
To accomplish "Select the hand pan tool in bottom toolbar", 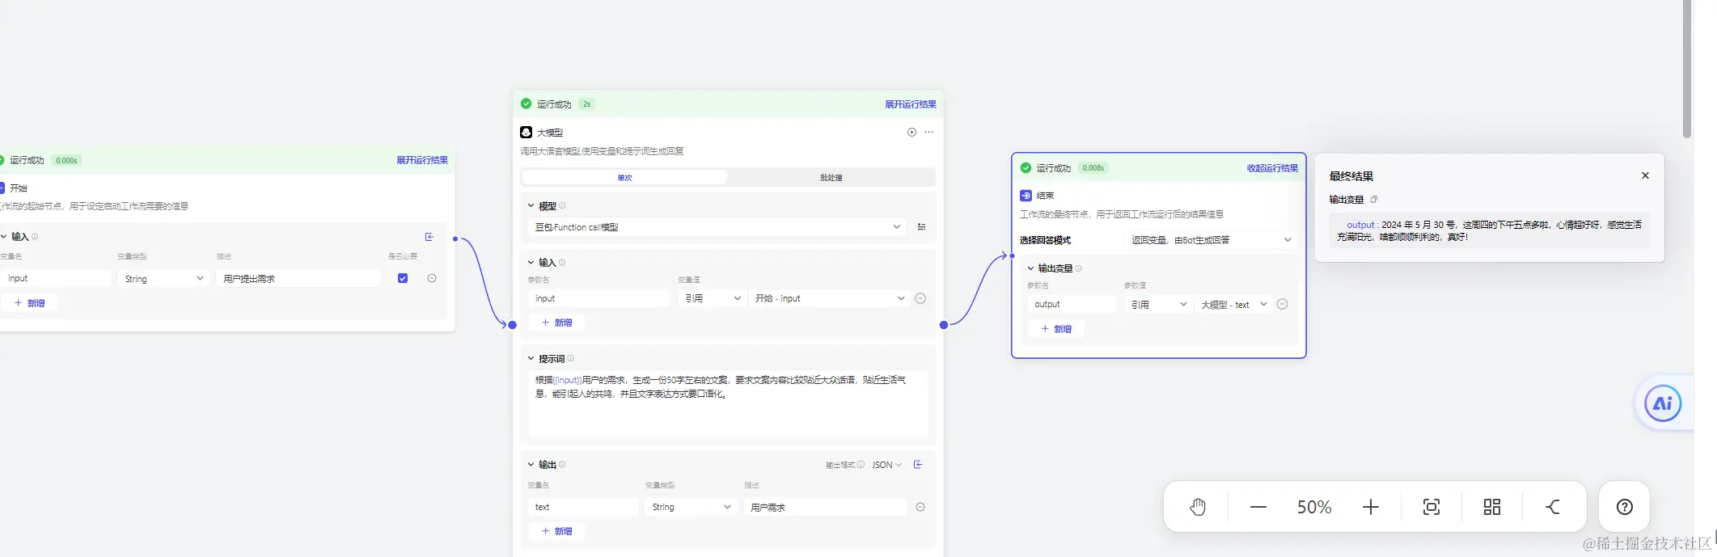I will click(x=1198, y=507).
